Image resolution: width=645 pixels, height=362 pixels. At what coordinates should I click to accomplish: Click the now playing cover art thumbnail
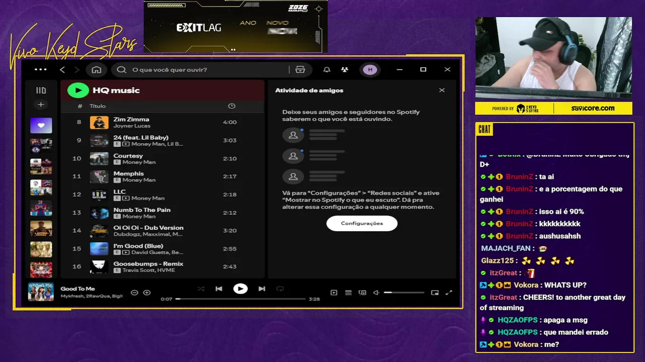(x=41, y=292)
